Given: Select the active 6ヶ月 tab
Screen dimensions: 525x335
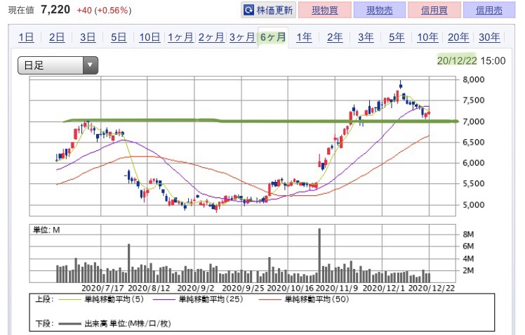Looking at the screenshot, I should pos(273,37).
